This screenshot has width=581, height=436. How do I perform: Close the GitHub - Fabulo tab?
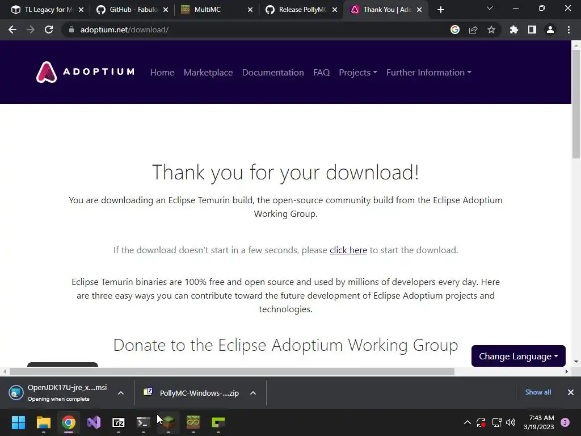166,10
